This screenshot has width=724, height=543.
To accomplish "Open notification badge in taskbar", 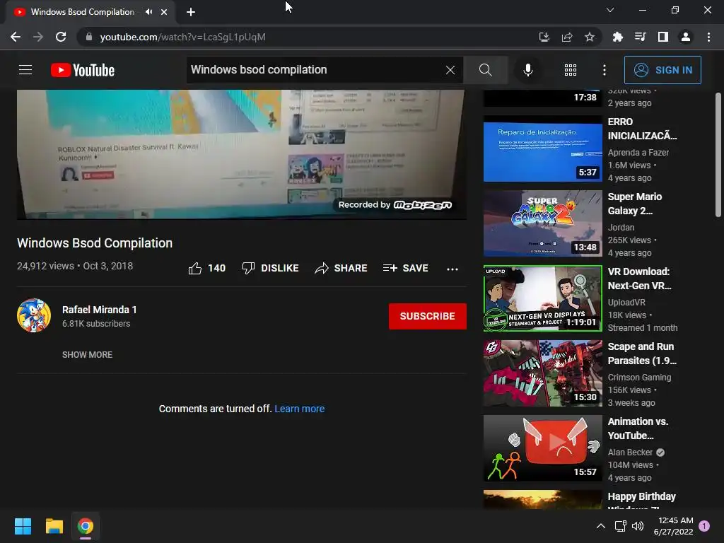I will (x=704, y=526).
